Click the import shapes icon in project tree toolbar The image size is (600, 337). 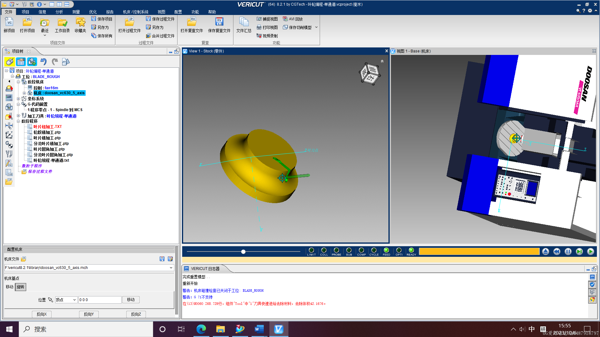pyautogui.click(x=66, y=62)
